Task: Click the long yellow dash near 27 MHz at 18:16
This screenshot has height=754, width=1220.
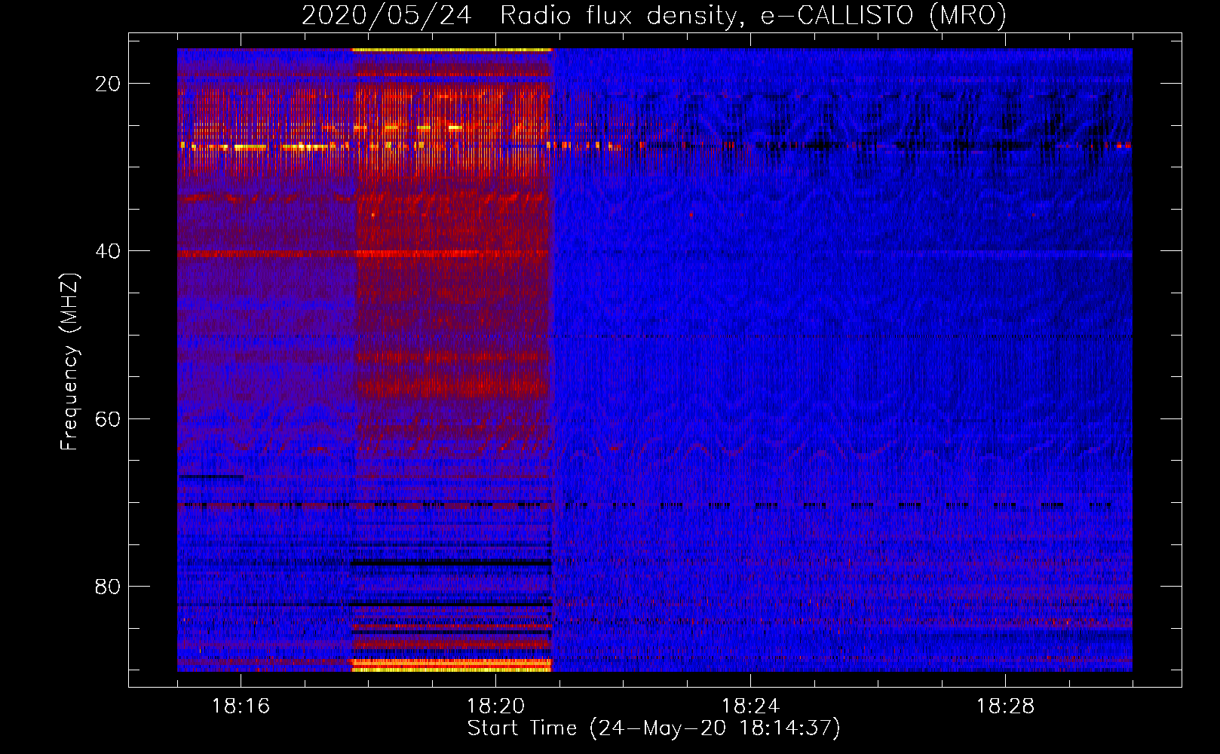Action: point(250,147)
